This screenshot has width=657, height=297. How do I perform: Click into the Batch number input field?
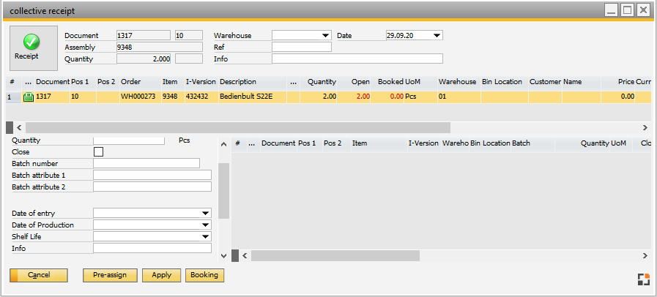(x=146, y=163)
